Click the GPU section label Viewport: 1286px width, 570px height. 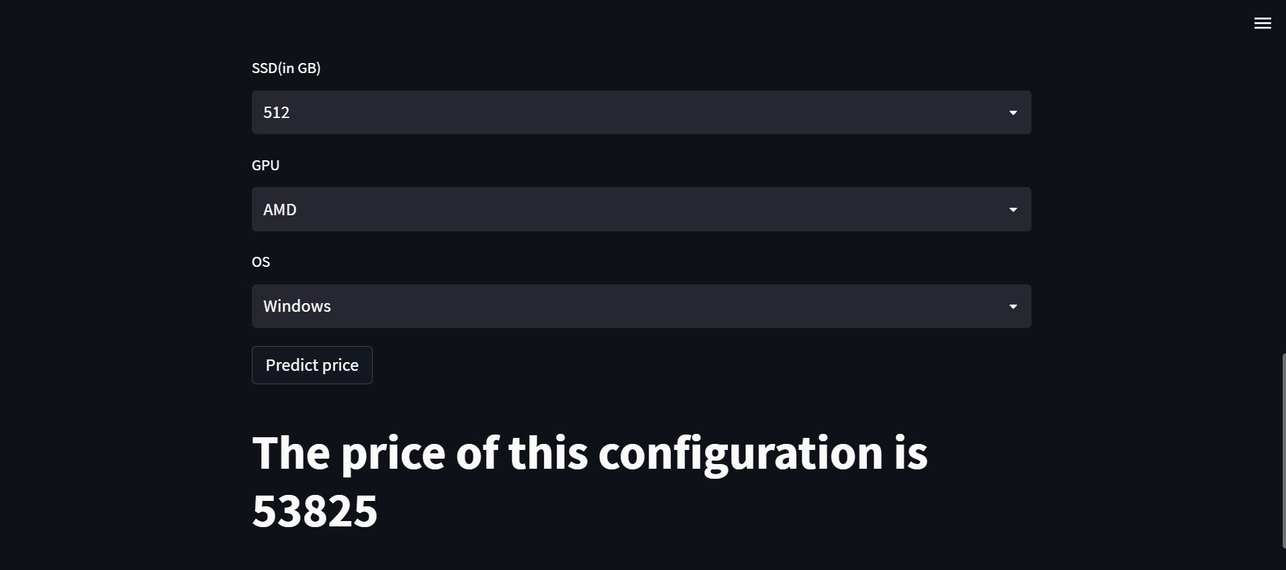265,165
